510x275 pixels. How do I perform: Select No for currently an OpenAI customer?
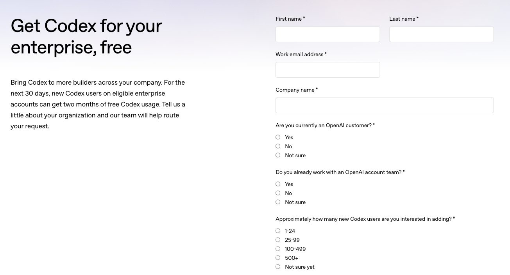[278, 146]
